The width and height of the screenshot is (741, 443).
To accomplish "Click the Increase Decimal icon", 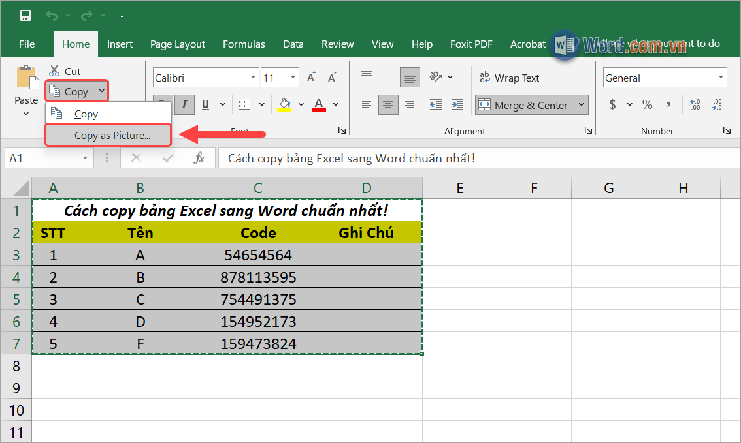I will click(695, 104).
